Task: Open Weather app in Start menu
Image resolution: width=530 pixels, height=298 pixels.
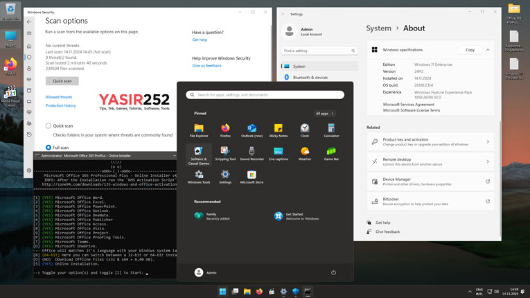Action: pos(305,154)
